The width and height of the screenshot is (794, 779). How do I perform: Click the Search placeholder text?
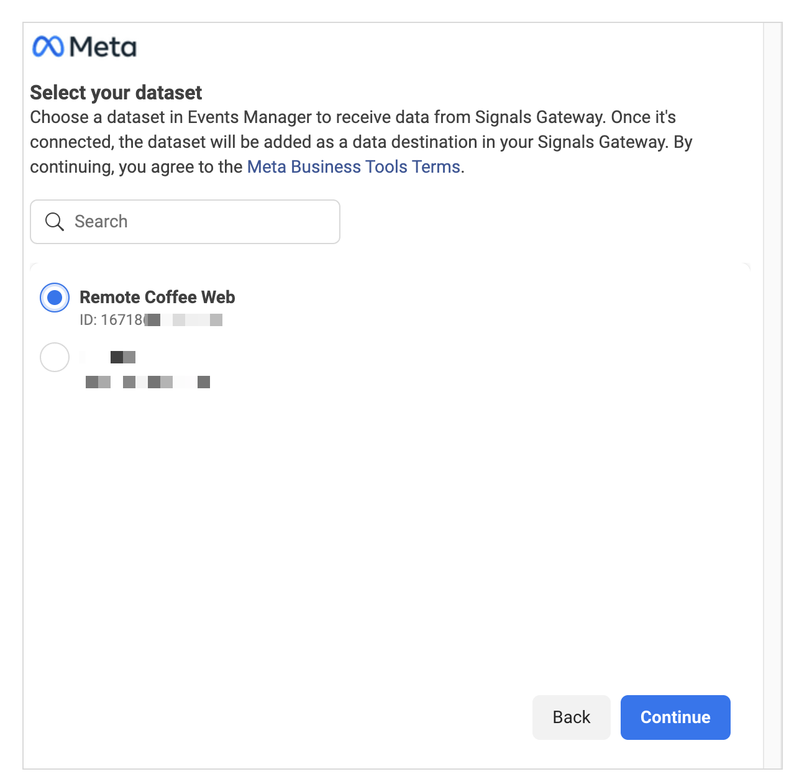point(101,222)
